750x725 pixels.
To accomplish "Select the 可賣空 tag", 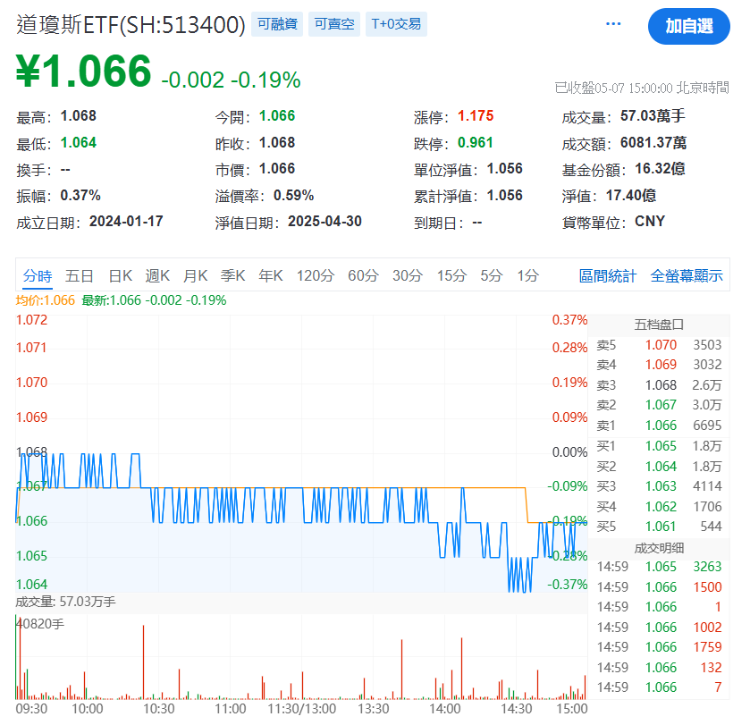I will tap(333, 24).
